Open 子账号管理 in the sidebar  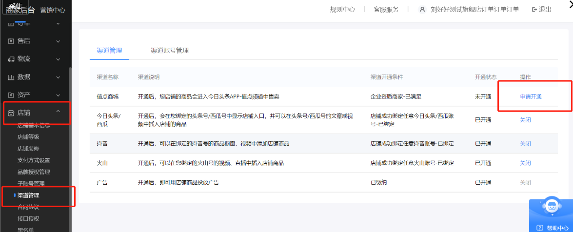[x=31, y=183]
